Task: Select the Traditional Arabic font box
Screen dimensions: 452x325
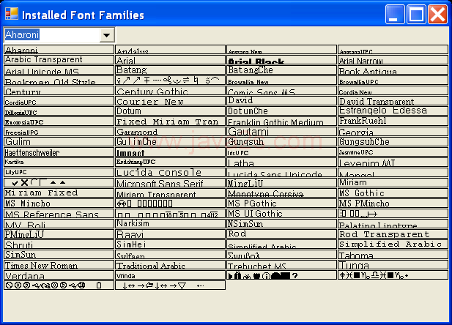Action: [x=170, y=265]
